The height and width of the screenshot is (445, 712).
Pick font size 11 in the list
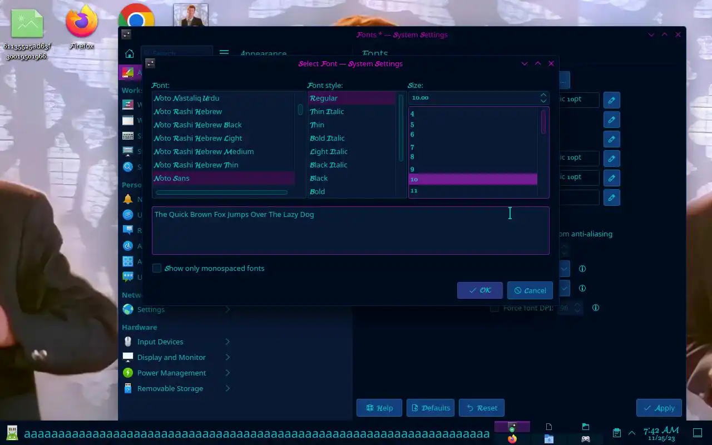coord(473,191)
